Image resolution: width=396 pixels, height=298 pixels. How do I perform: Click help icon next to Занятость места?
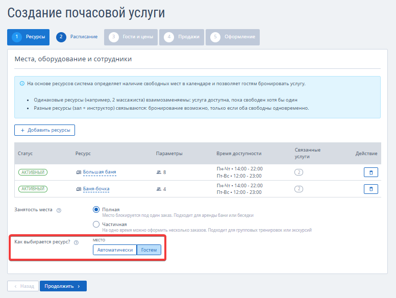(x=59, y=210)
